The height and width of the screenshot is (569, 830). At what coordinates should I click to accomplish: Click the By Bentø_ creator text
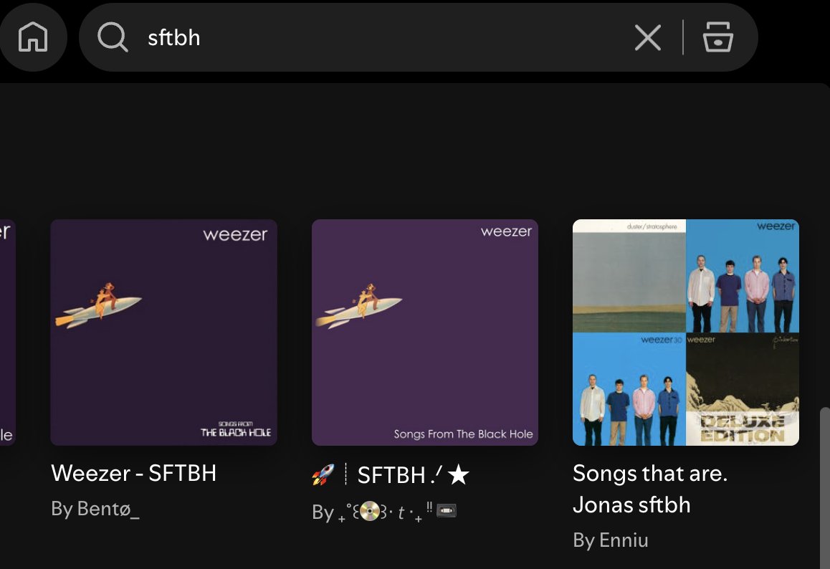pos(95,510)
